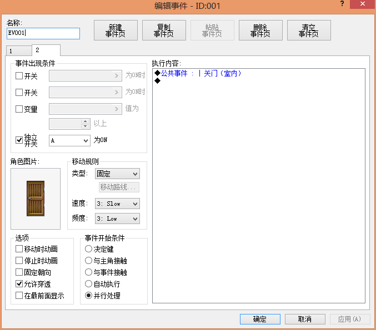
Task: Toggle the 停止时动画 checkbox
Action: 19,261
